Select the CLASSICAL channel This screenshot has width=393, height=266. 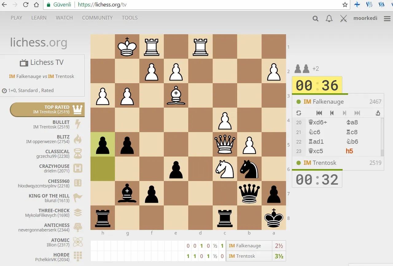coord(48,154)
